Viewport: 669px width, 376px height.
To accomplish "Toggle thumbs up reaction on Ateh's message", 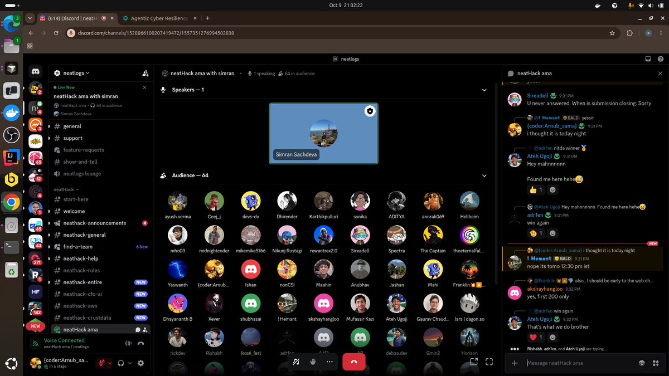I will point(536,190).
